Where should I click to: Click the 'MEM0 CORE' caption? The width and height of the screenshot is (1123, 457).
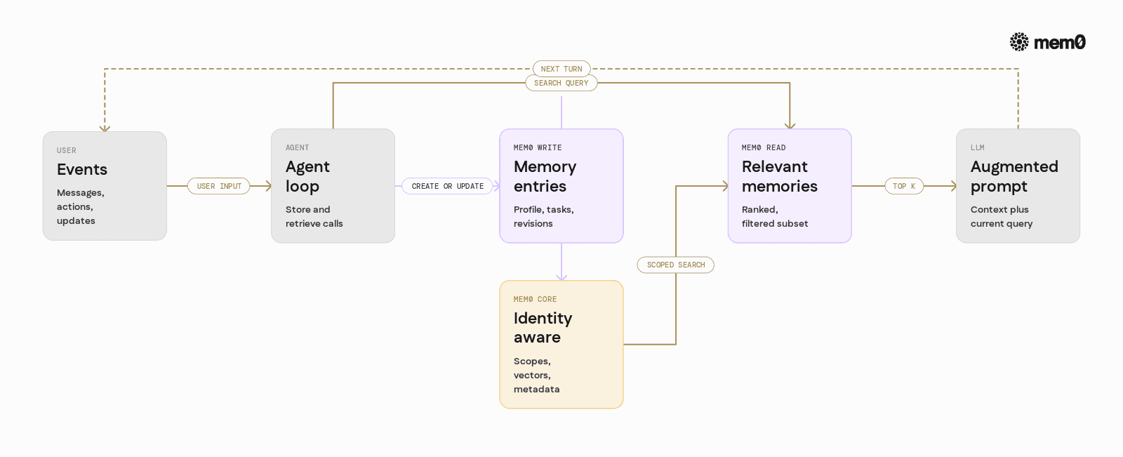pos(535,299)
